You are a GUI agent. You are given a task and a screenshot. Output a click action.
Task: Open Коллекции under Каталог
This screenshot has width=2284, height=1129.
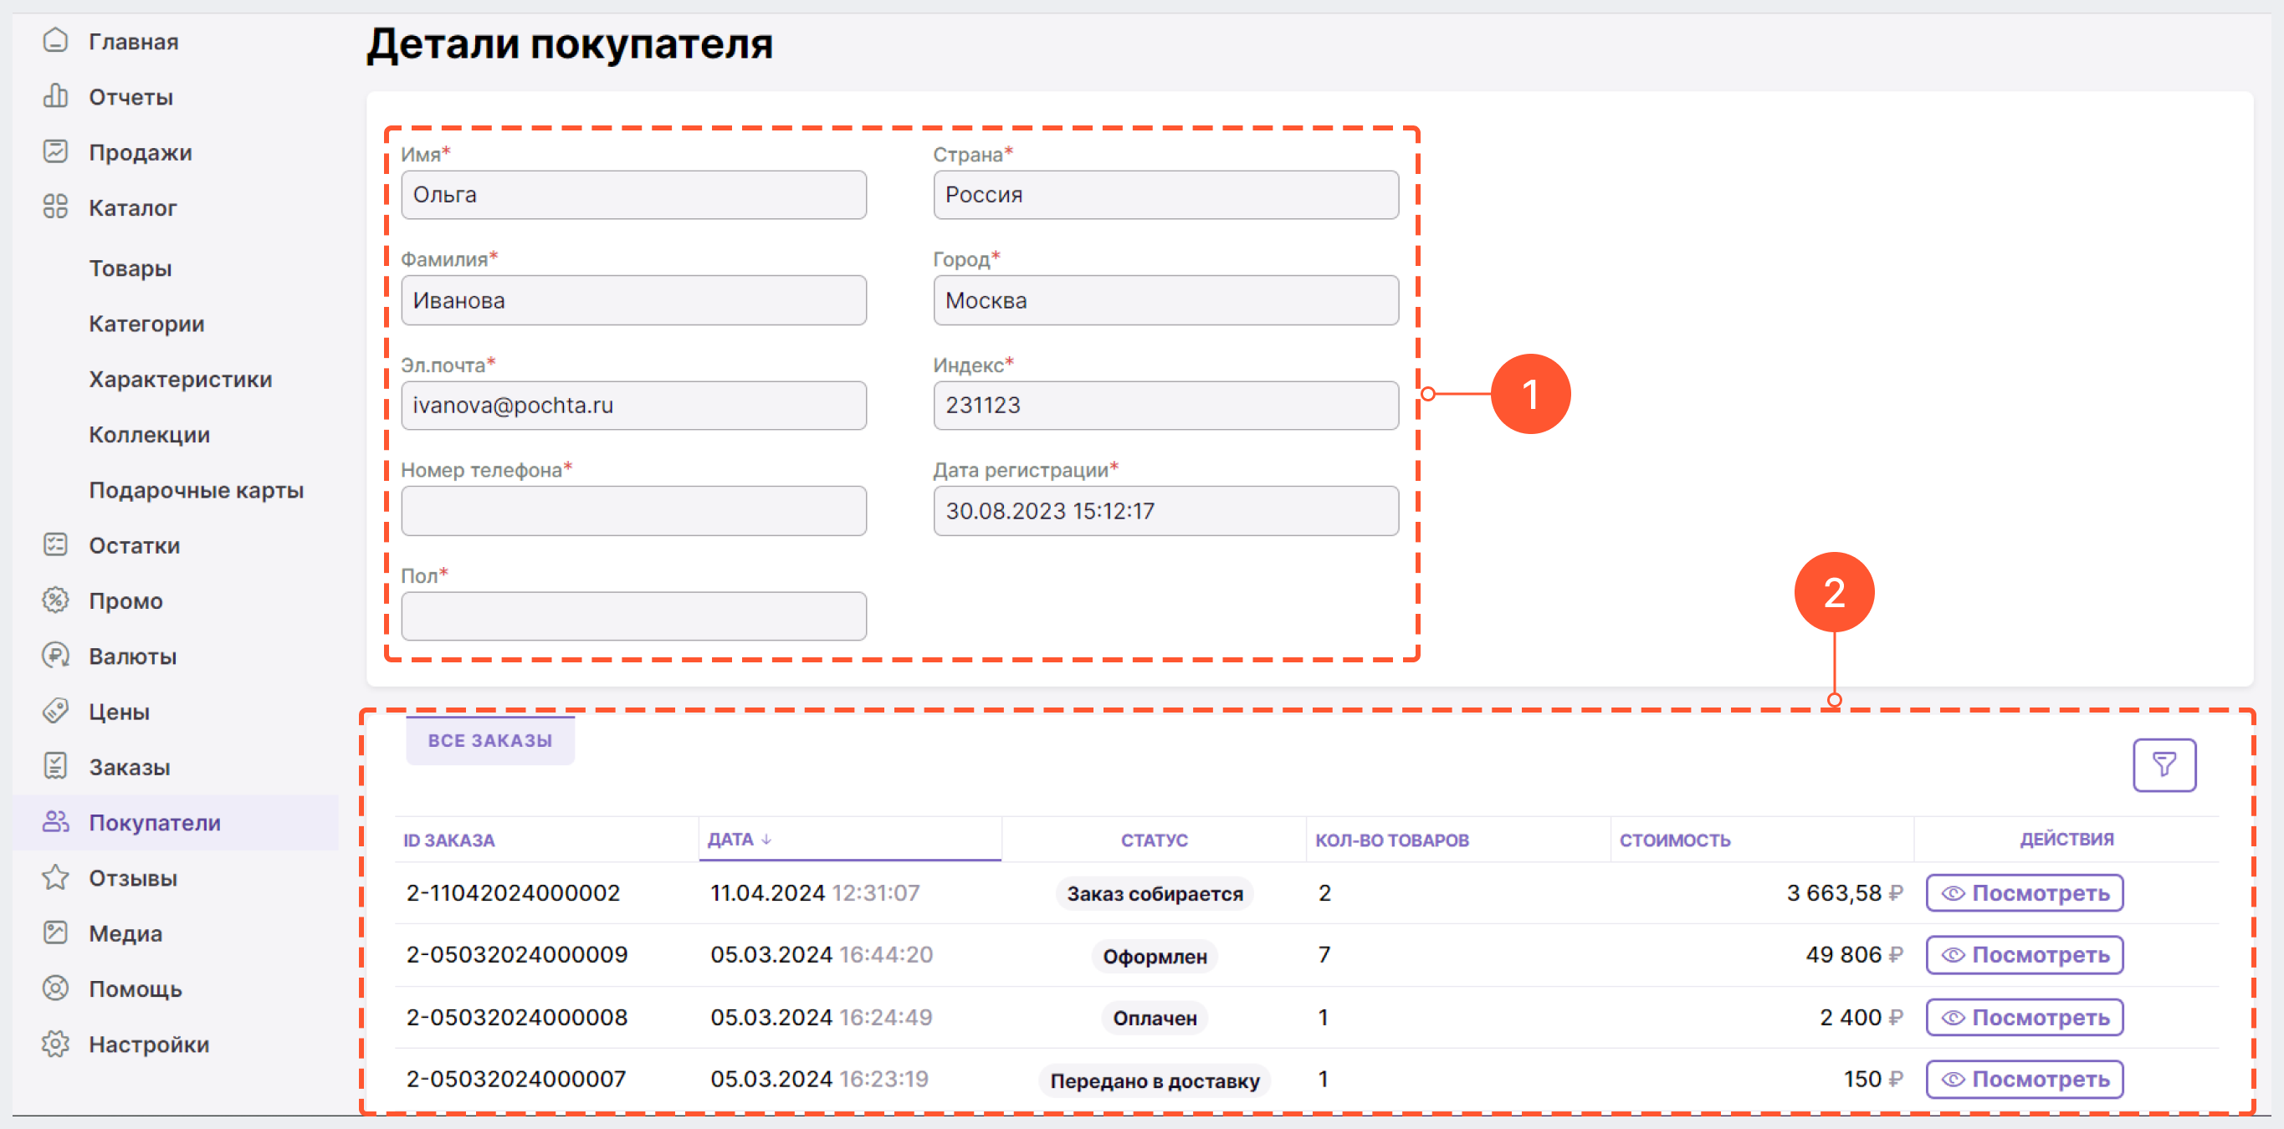coord(149,434)
